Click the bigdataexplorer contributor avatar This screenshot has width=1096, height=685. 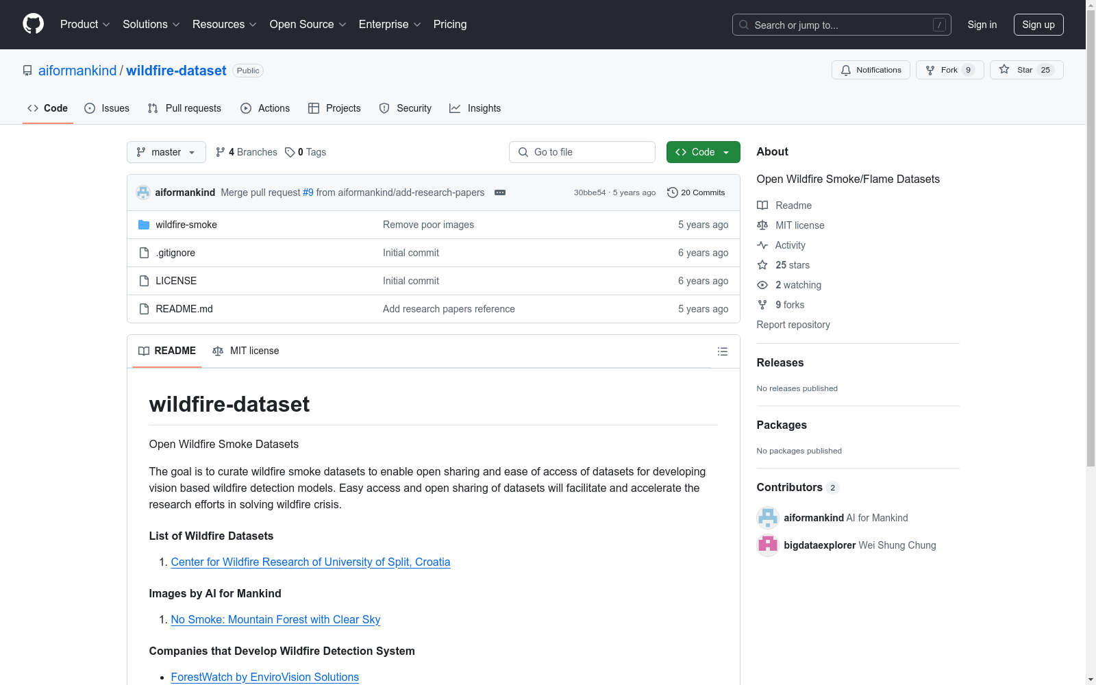768,545
